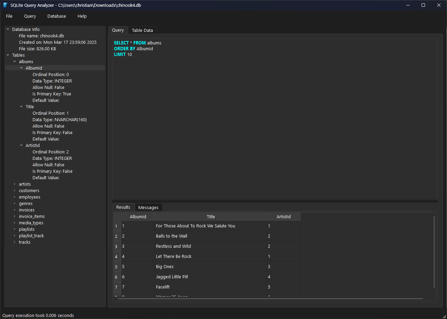Open the Database menu
The width and height of the screenshot is (447, 319).
(56, 16)
